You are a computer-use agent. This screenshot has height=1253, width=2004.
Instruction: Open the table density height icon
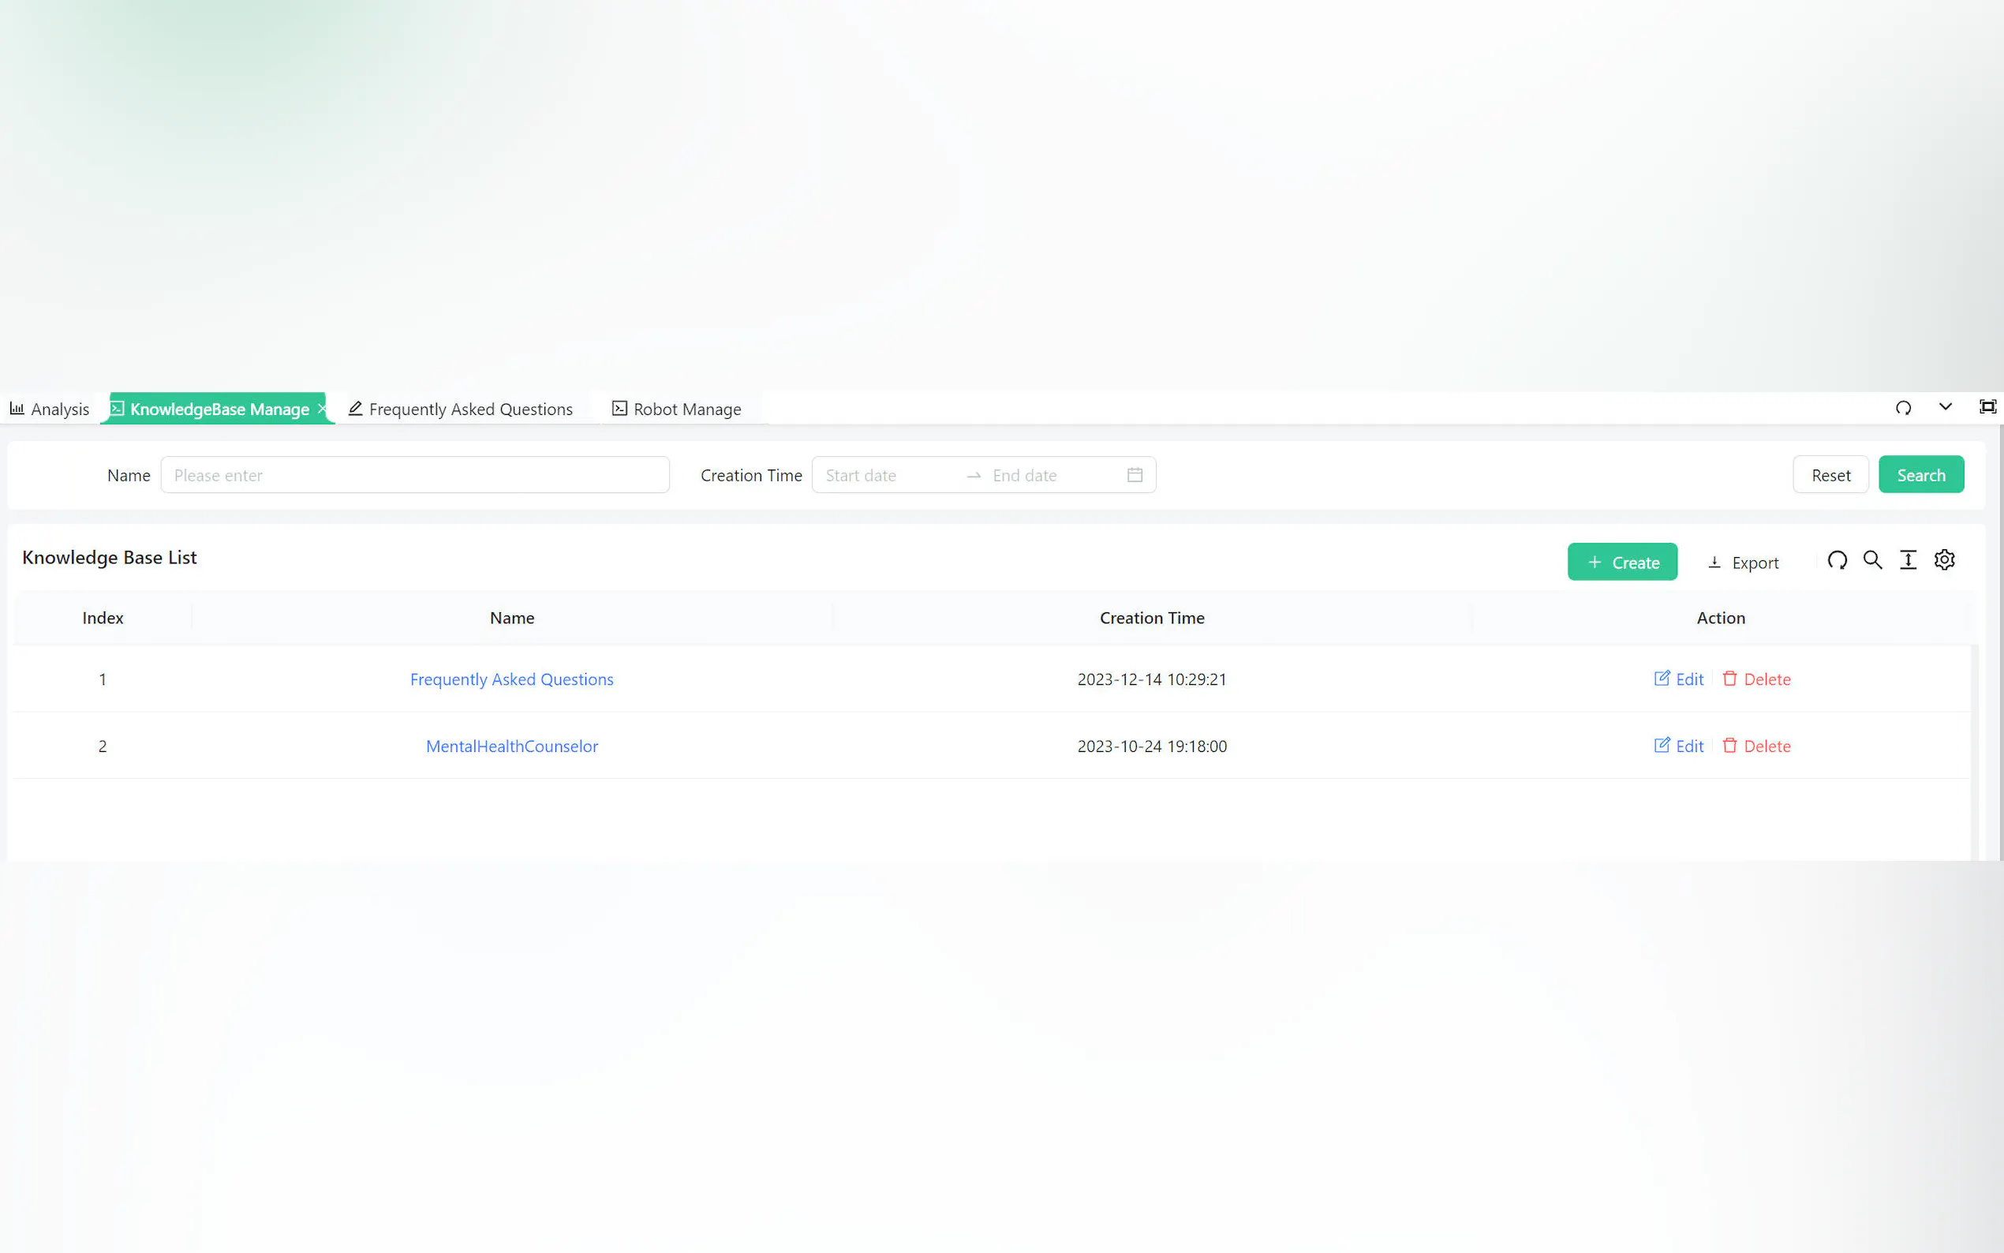[1908, 561]
